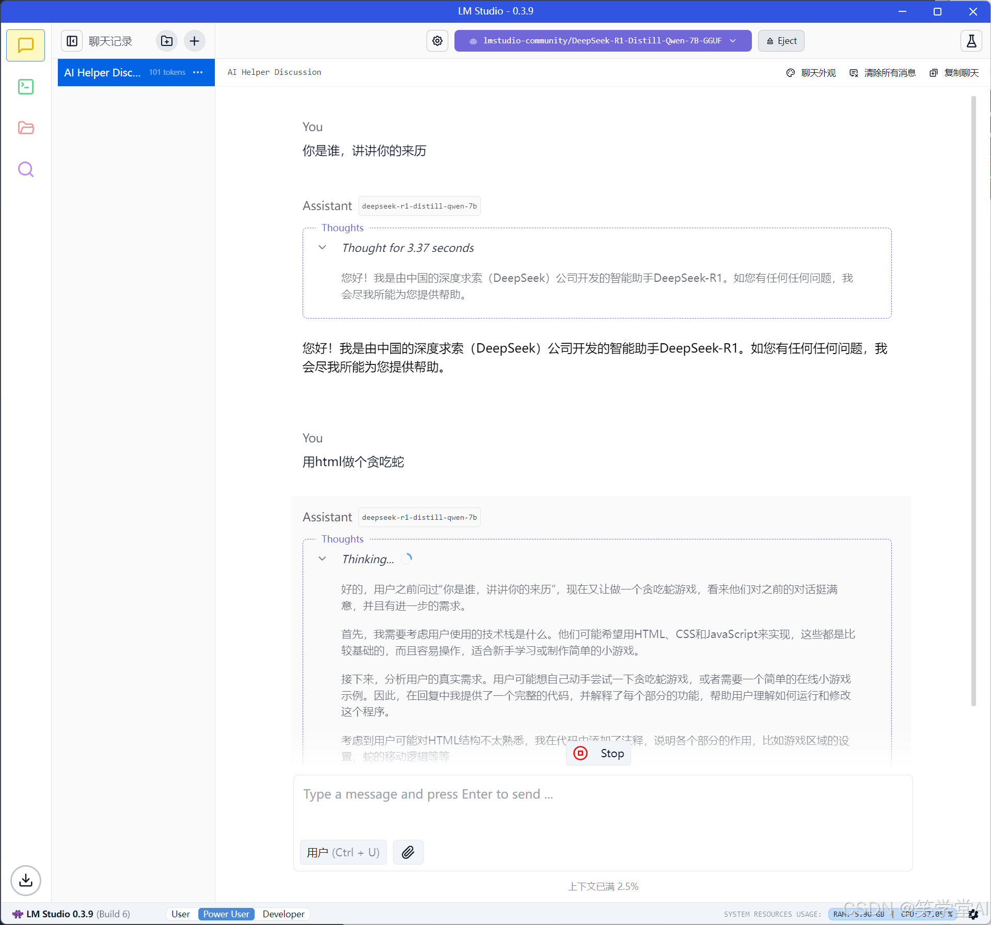Open the Discover search sidebar icon
This screenshot has width=991, height=925.
25,169
